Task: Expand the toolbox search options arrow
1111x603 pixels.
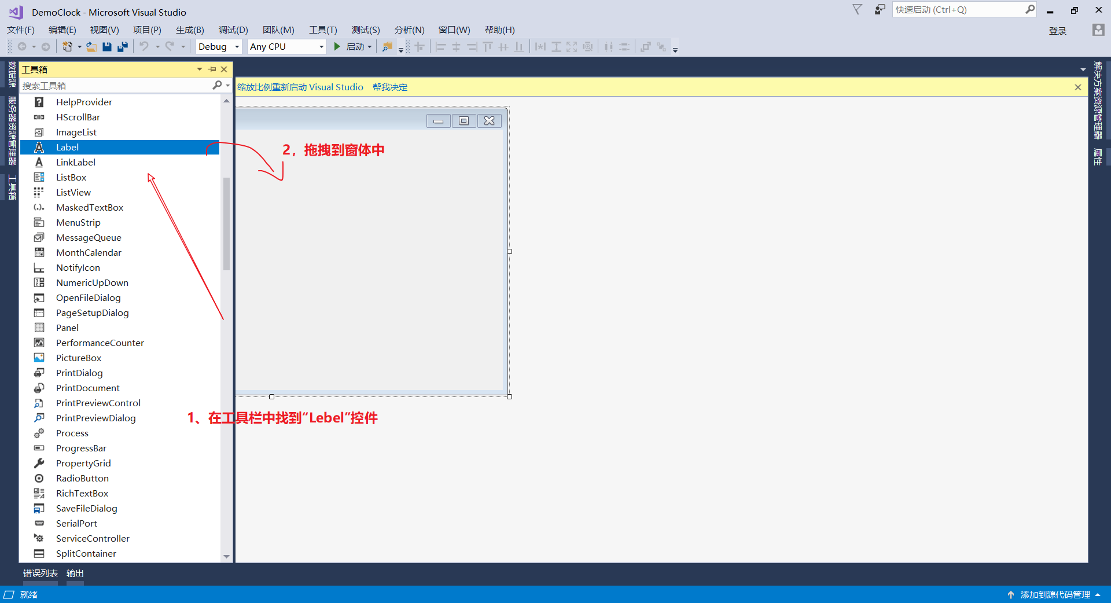Action: click(x=228, y=86)
